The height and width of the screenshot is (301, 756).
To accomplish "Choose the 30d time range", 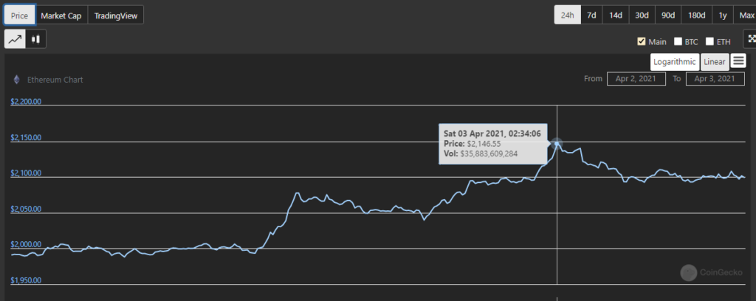I will click(x=642, y=15).
